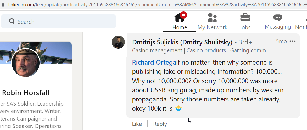This screenshot has height=130, width=307.
Task: Click the airplane profile banner image
Action: click(36, 53)
